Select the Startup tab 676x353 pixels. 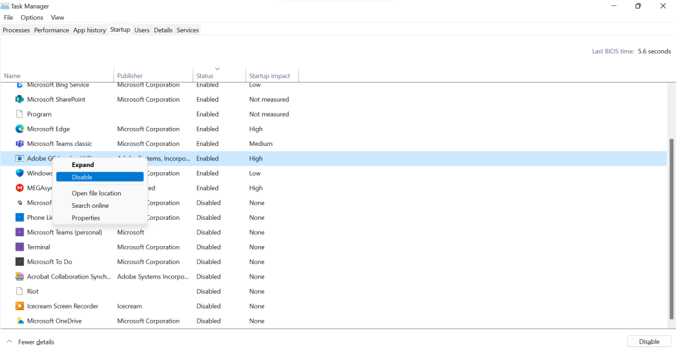click(x=120, y=30)
